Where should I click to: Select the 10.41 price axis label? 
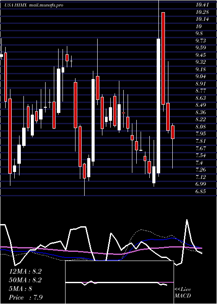tap(202, 5)
